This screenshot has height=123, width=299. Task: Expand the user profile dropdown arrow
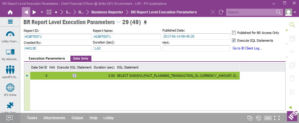[295, 12]
